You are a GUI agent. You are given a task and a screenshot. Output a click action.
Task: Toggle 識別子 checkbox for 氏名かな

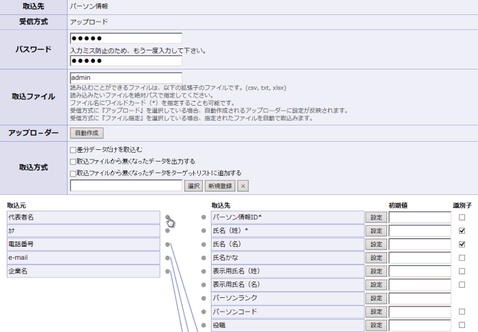coord(462,258)
